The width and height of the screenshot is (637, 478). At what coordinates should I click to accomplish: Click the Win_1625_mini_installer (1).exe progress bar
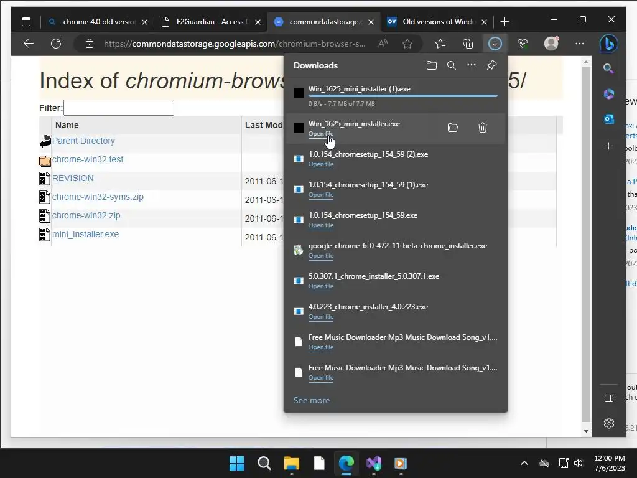coord(402,96)
